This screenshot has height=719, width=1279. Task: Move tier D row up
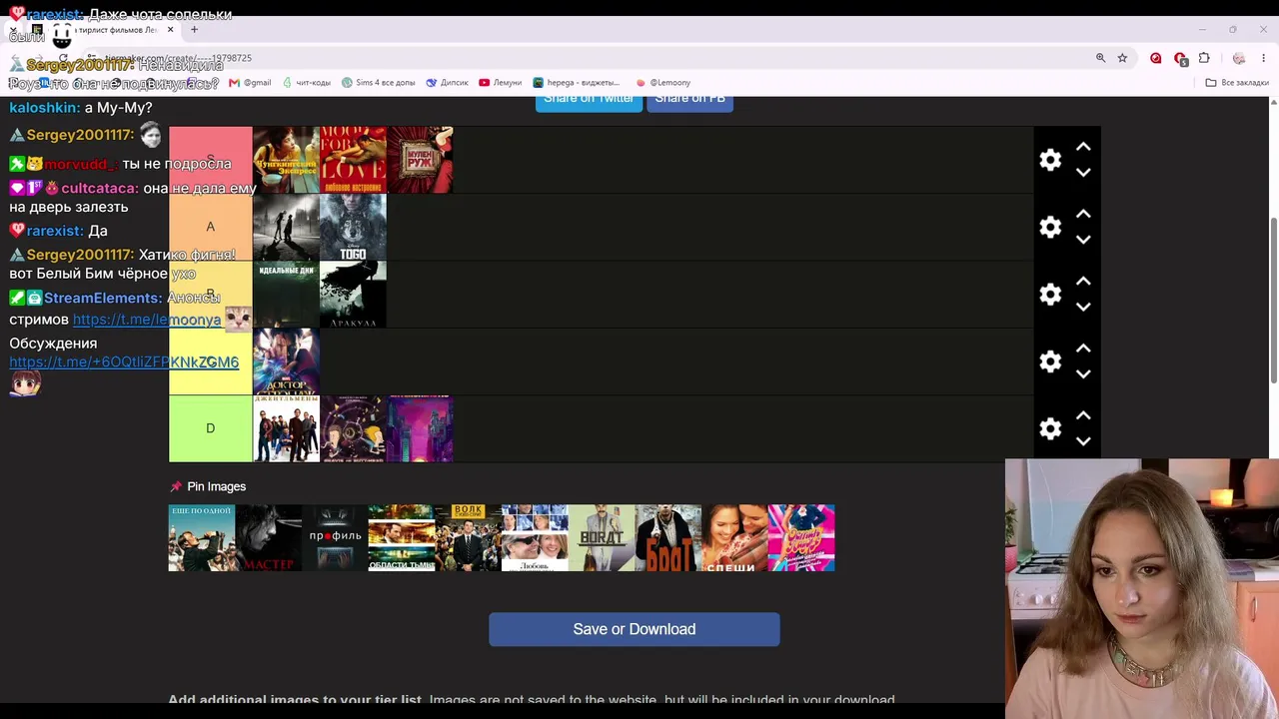pos(1083,415)
